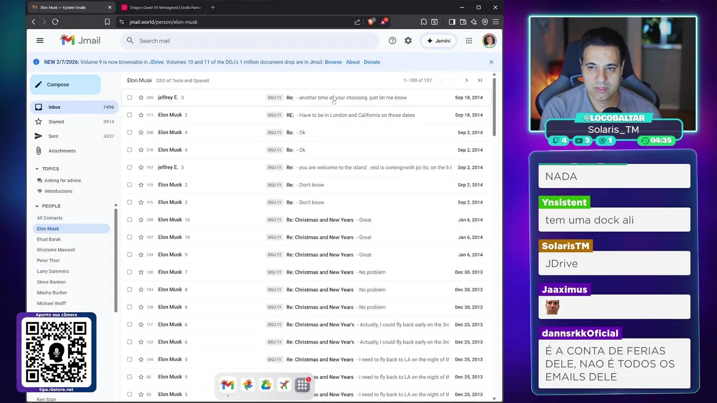Select Steve Bannon in people list
717x403 pixels.
coord(51,282)
